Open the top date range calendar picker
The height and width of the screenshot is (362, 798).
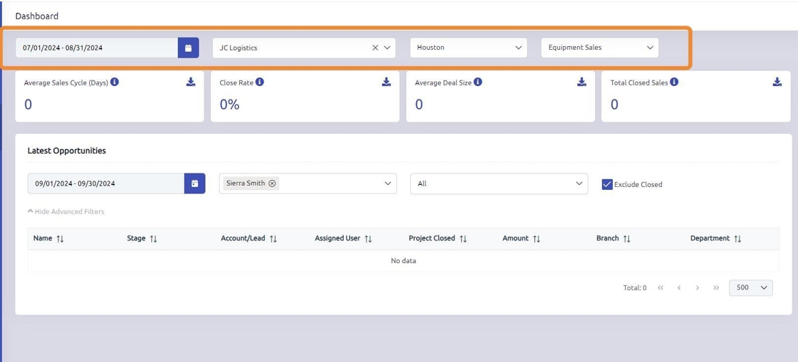tap(188, 48)
